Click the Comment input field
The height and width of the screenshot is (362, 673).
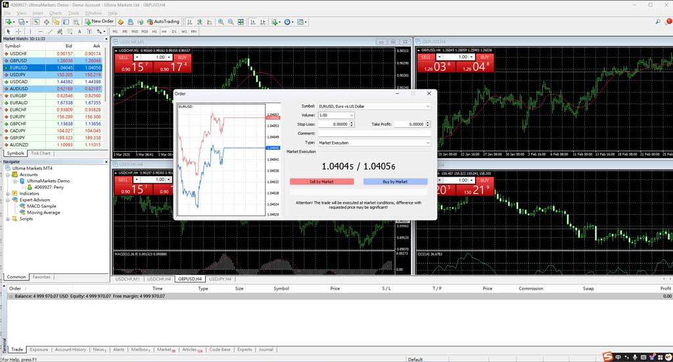click(373, 133)
